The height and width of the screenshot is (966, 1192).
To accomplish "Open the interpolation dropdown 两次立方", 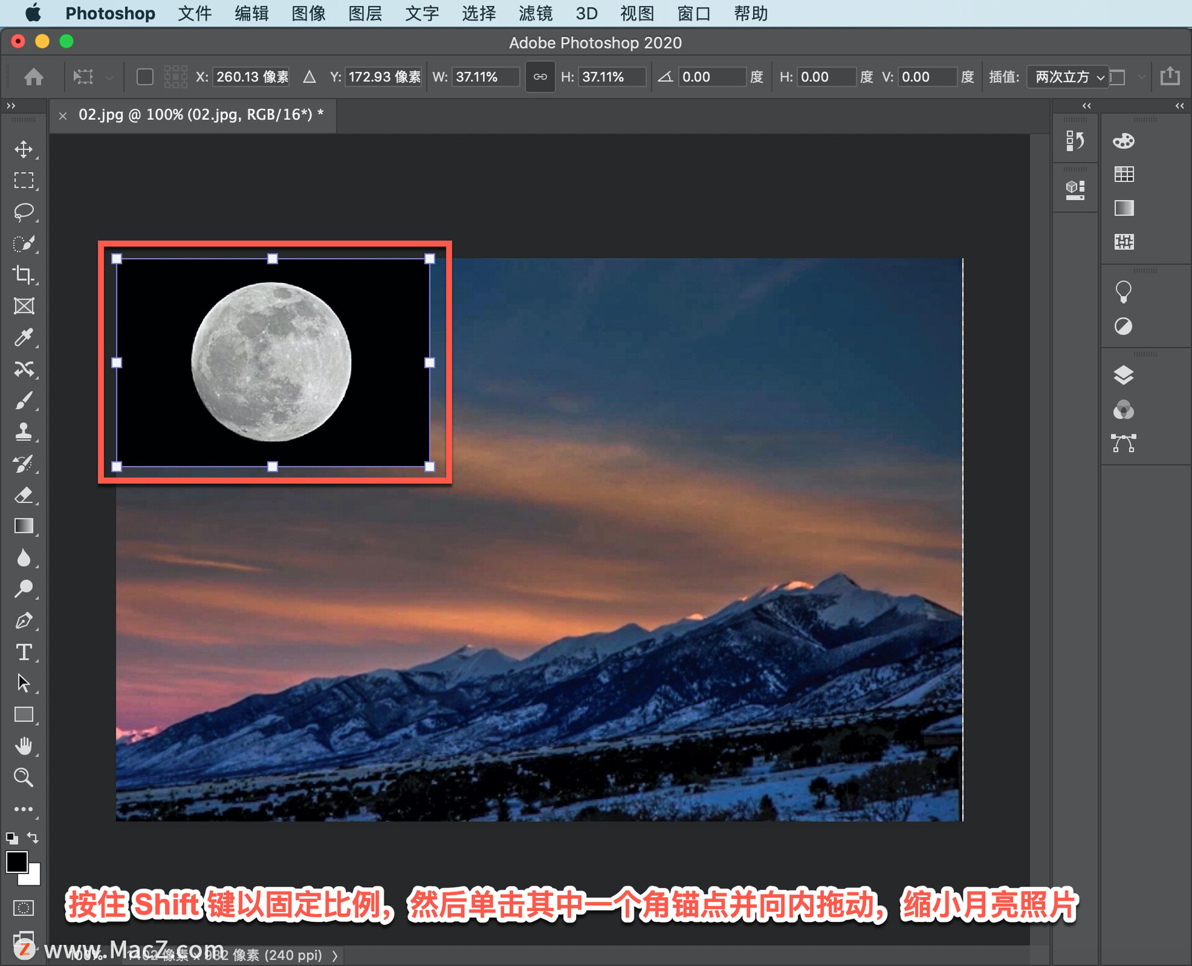I will tap(1068, 77).
